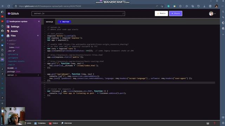The height and width of the screenshot is (126, 225).
Task: Click new tab plus in vertical tab strip
Action: tap(2, 103)
